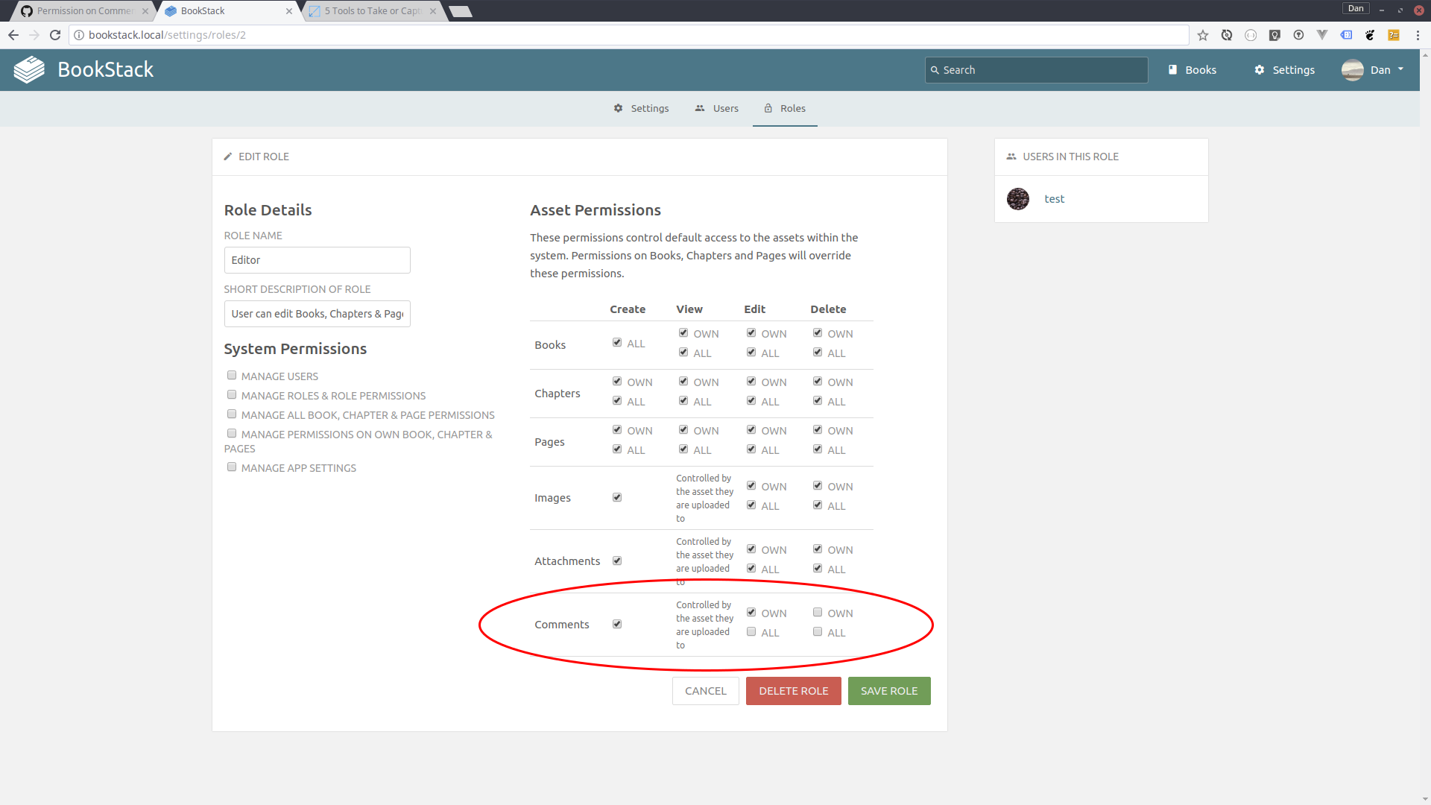Open Chrome's three-dot menu
Image resolution: width=1431 pixels, height=805 pixels.
tap(1418, 35)
